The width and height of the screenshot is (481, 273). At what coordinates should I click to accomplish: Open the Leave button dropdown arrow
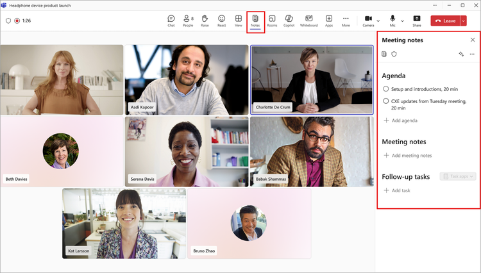463,21
